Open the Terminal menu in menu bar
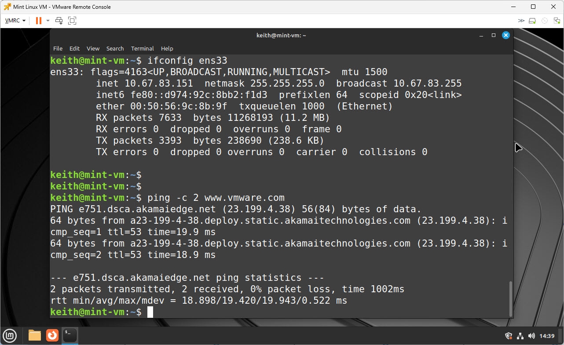The height and width of the screenshot is (345, 564). (x=142, y=48)
